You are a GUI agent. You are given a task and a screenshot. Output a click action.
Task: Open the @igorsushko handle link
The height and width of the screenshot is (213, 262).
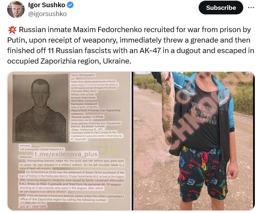click(48, 14)
